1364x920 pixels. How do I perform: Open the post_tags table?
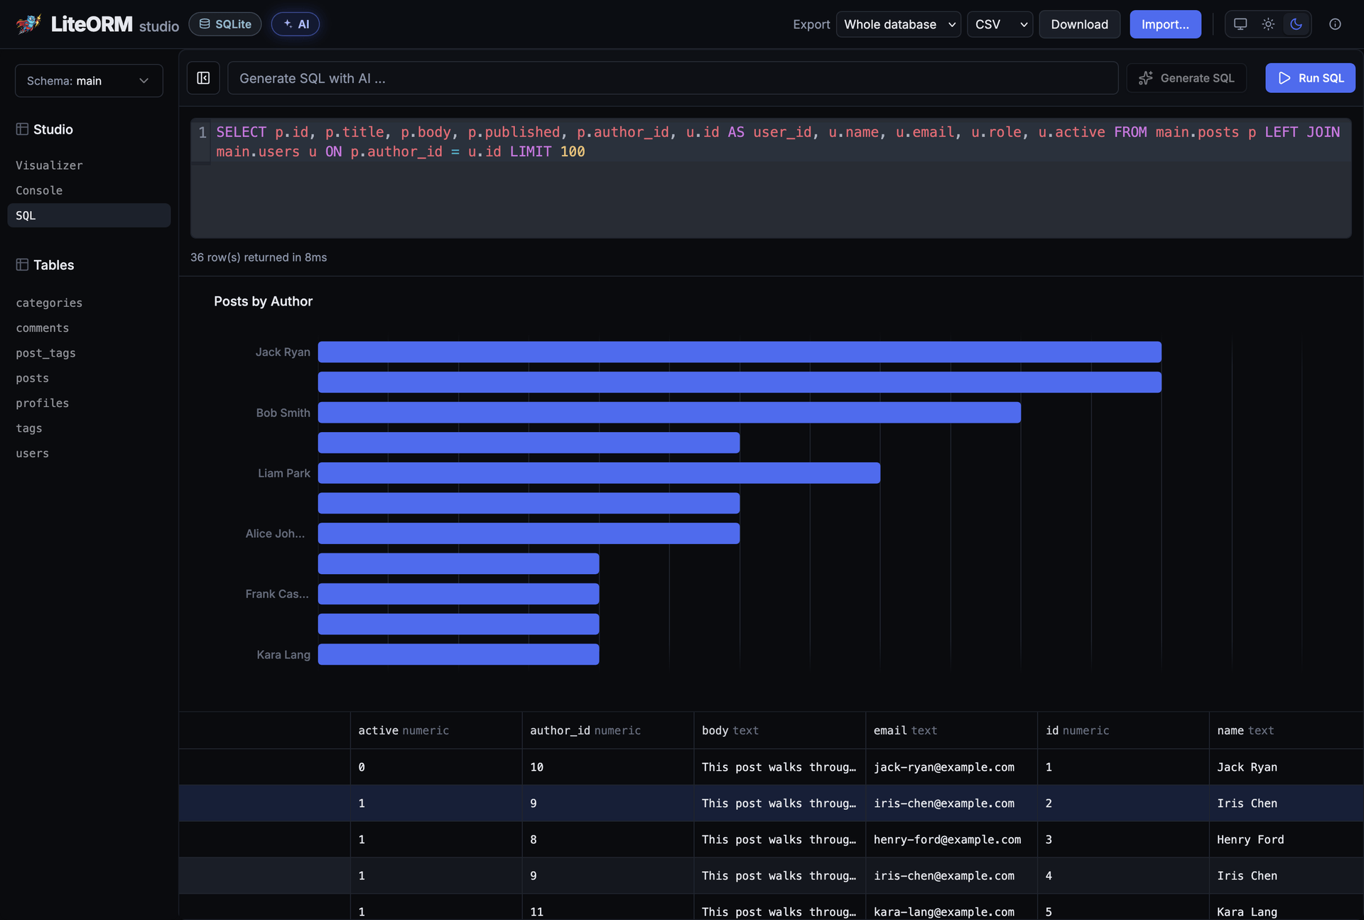pyautogui.click(x=45, y=353)
